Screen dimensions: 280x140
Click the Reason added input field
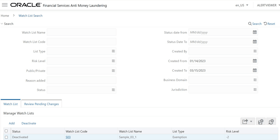(x=82, y=80)
